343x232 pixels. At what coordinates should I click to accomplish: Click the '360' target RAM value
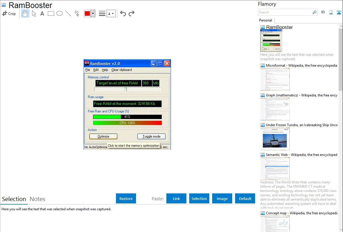(147, 83)
